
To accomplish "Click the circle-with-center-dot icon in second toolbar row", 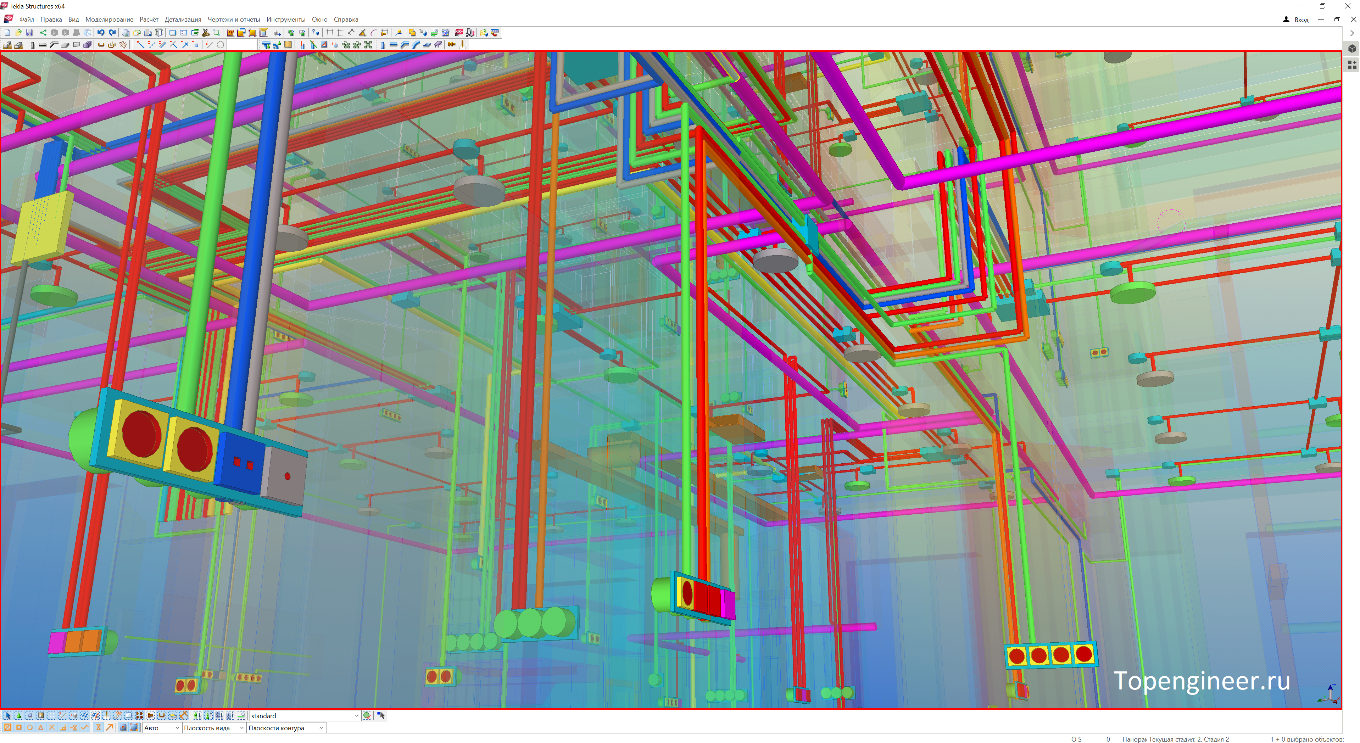I will coord(221,45).
